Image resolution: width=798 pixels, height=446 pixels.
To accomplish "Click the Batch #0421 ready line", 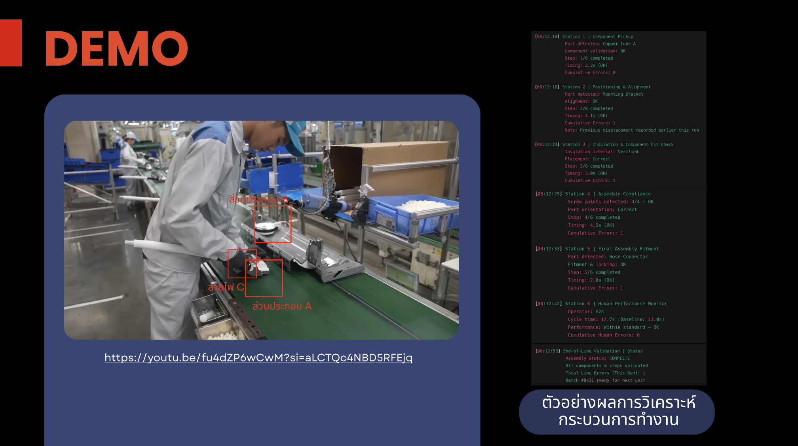I will click(x=605, y=380).
